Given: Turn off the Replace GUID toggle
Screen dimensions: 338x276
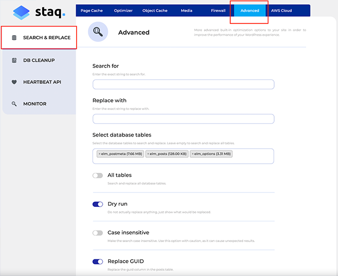Looking at the screenshot, I should pos(98,262).
